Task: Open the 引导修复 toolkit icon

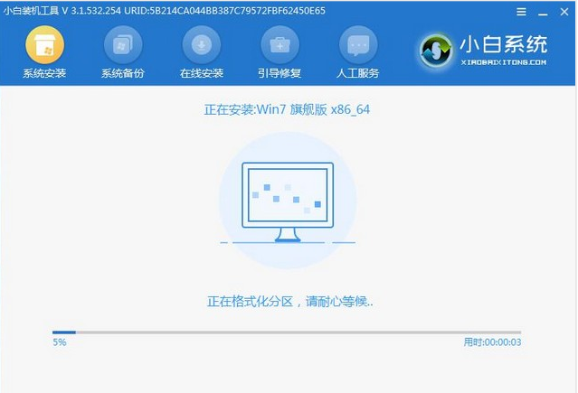Action: click(x=280, y=45)
